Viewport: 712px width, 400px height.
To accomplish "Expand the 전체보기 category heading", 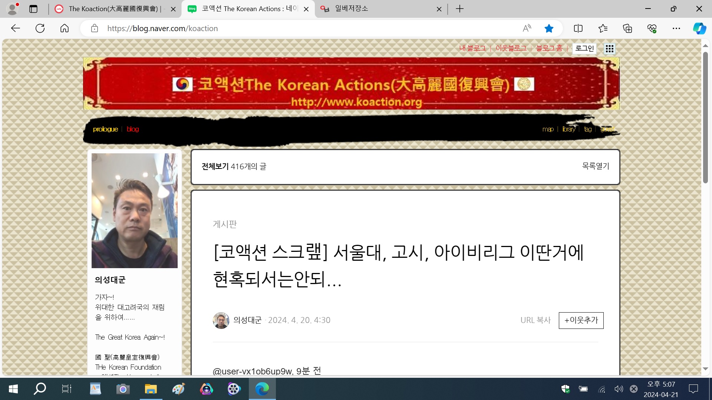I will 215,167.
